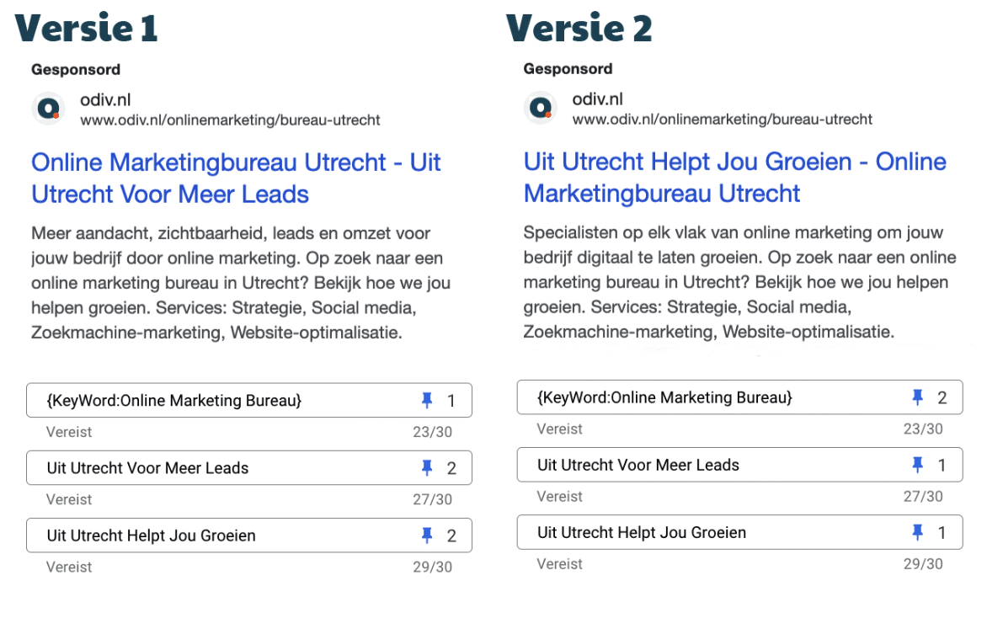Screen dimensions: 987x618
Task: Click pin icon on Versie 2 KeyWord headline
Action: 918,397
